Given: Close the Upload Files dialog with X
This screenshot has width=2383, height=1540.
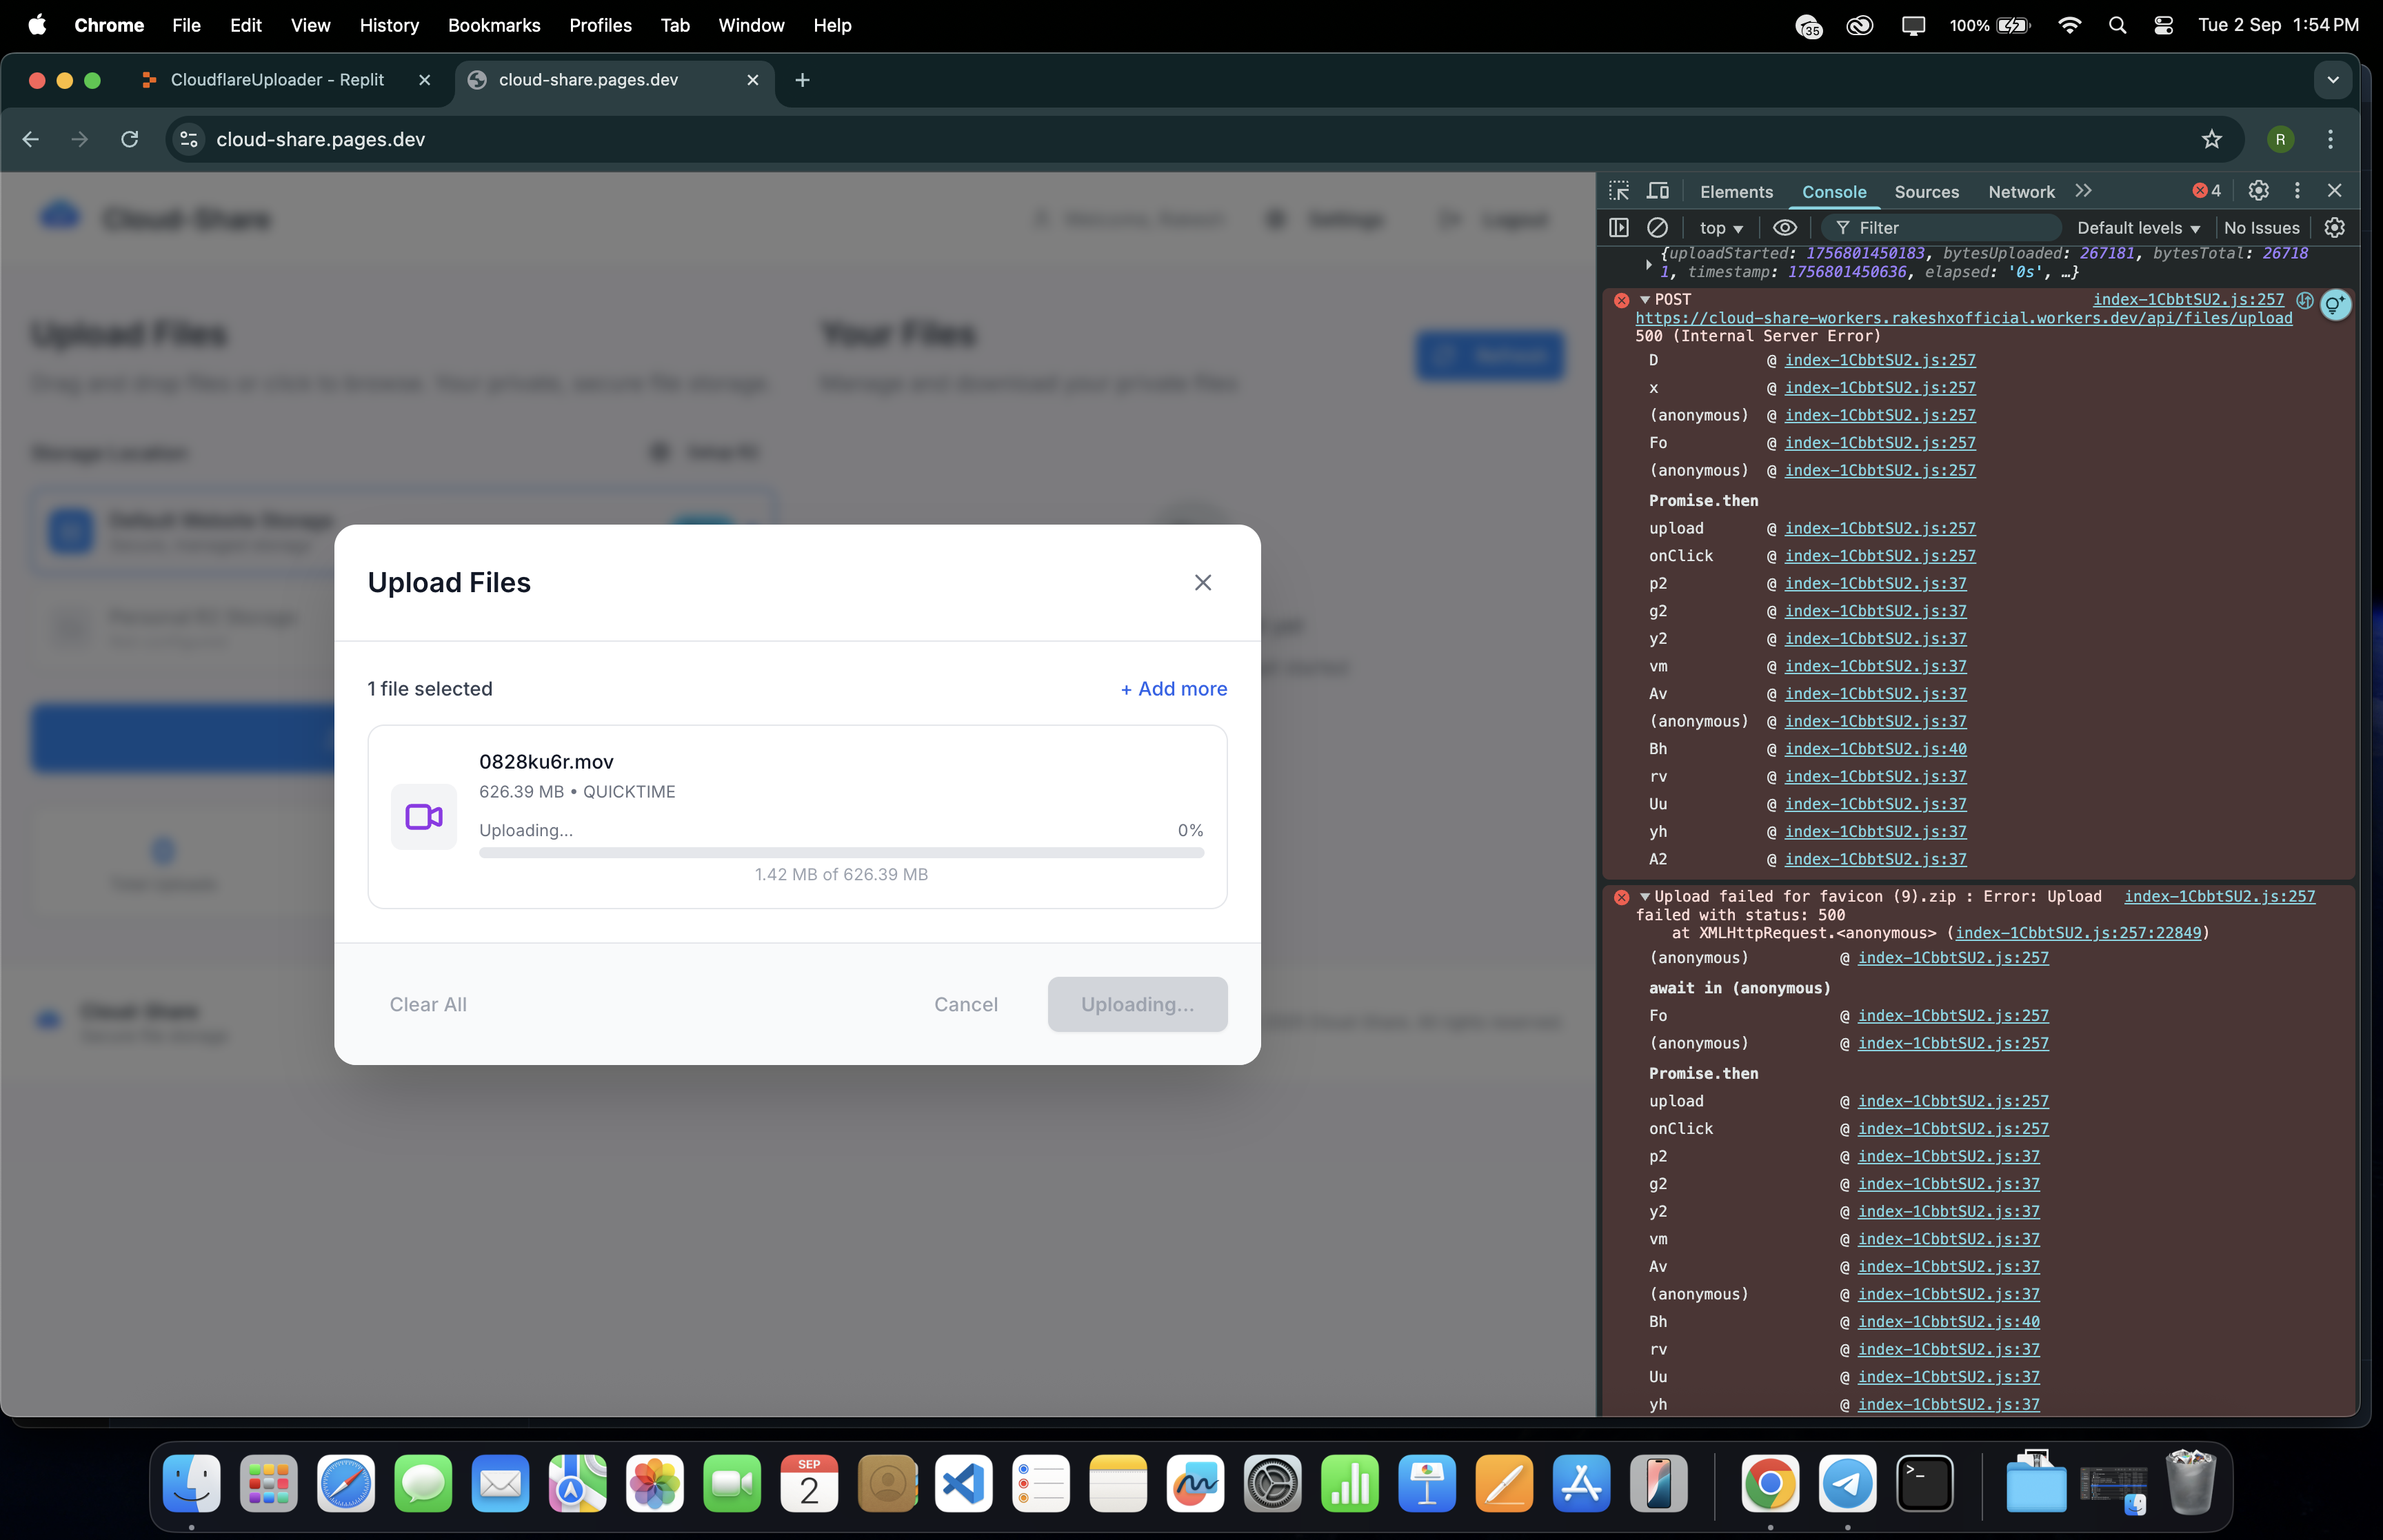Looking at the screenshot, I should point(1203,582).
